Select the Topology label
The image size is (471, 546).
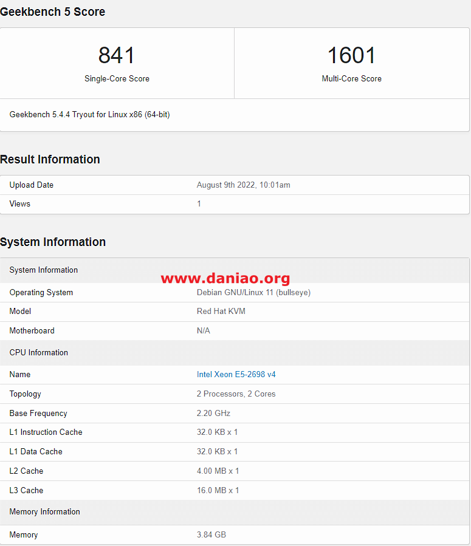pos(25,394)
